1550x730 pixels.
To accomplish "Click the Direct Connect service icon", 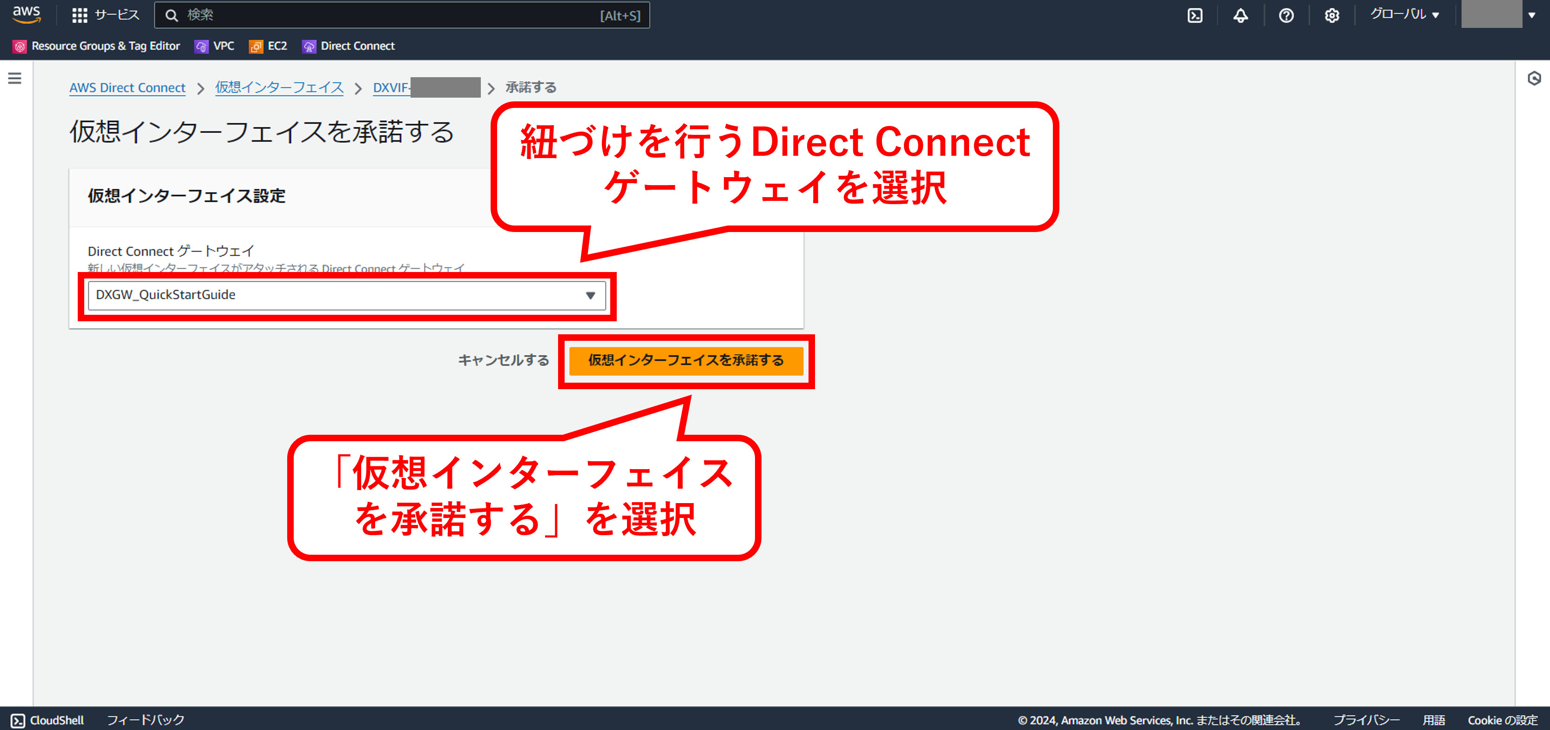I will 309,46.
